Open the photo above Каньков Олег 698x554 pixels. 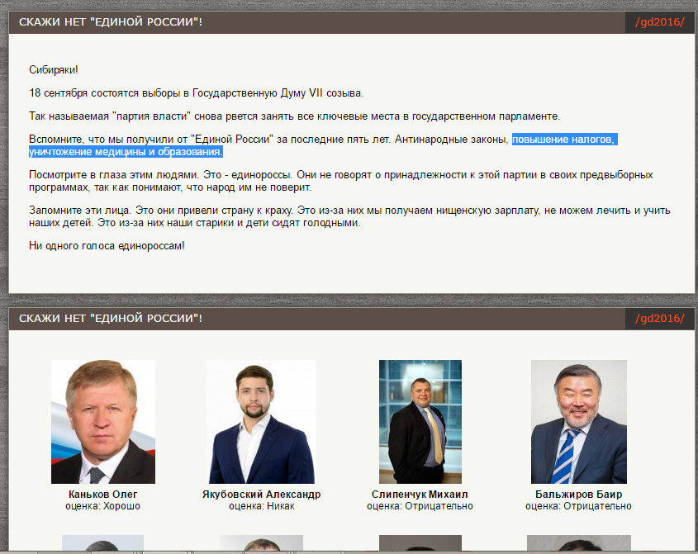pyautogui.click(x=102, y=421)
